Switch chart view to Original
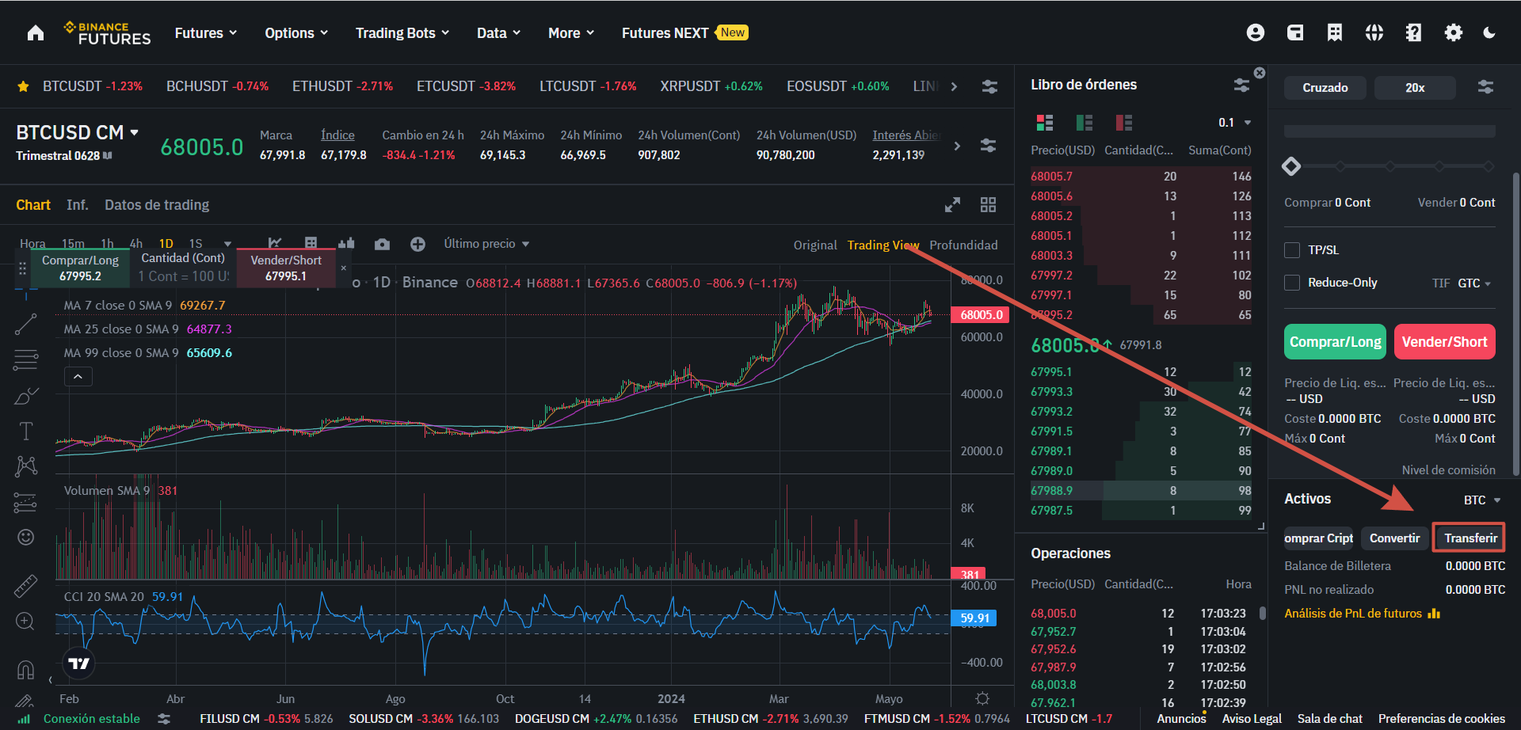1521x730 pixels. [815, 245]
